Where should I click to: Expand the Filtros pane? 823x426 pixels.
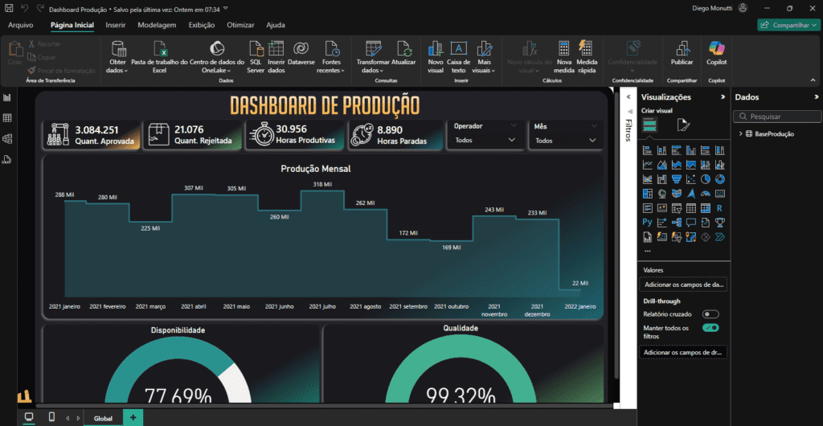(629, 97)
